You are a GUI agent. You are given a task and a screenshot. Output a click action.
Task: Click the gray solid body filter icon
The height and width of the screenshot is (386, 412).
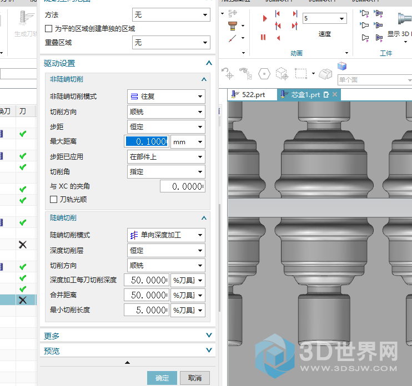click(x=325, y=74)
